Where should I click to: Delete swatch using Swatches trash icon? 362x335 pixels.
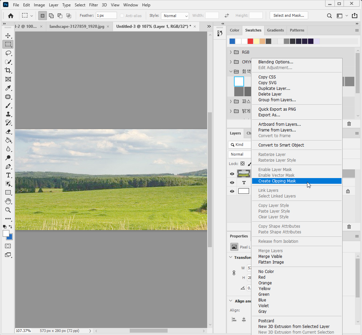pos(349,124)
